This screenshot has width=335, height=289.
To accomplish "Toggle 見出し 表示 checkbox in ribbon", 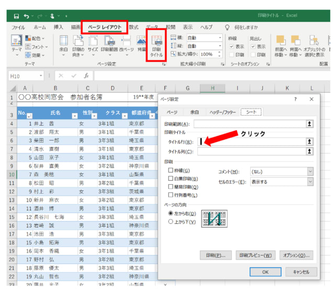I will click(x=253, y=47).
